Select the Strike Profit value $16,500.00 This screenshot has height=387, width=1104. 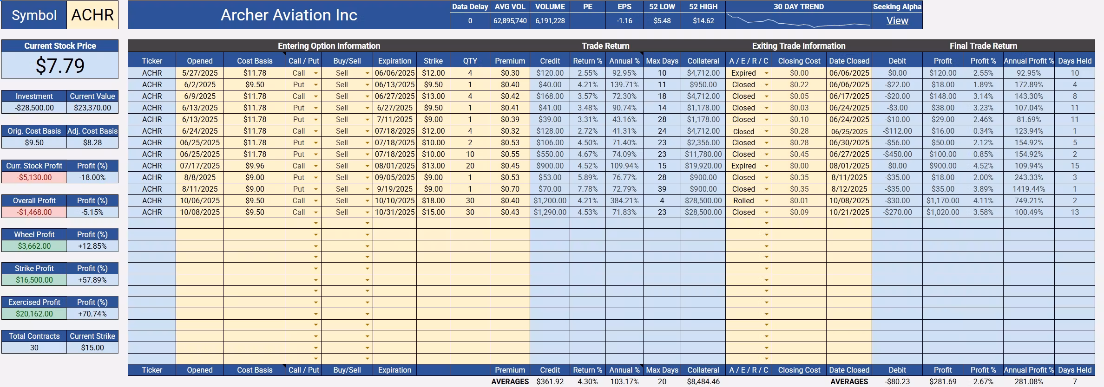[x=34, y=280]
